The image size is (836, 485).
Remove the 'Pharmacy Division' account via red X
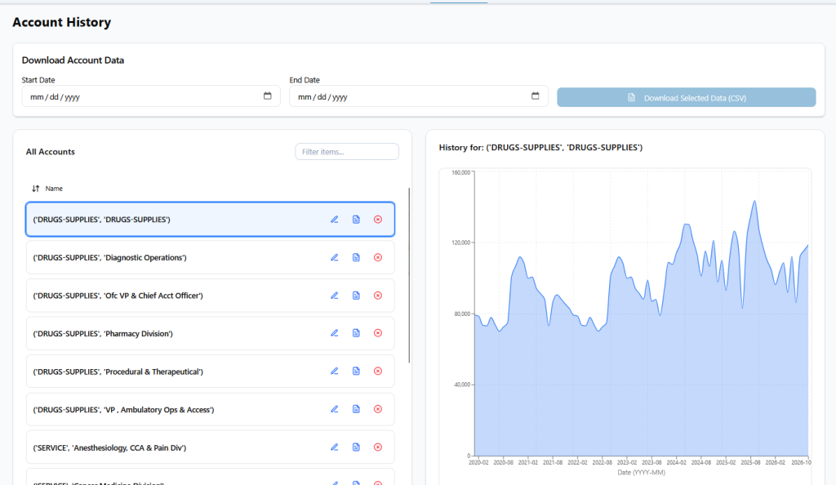378,333
